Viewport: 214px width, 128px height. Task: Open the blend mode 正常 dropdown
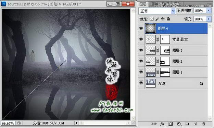tap(173, 11)
